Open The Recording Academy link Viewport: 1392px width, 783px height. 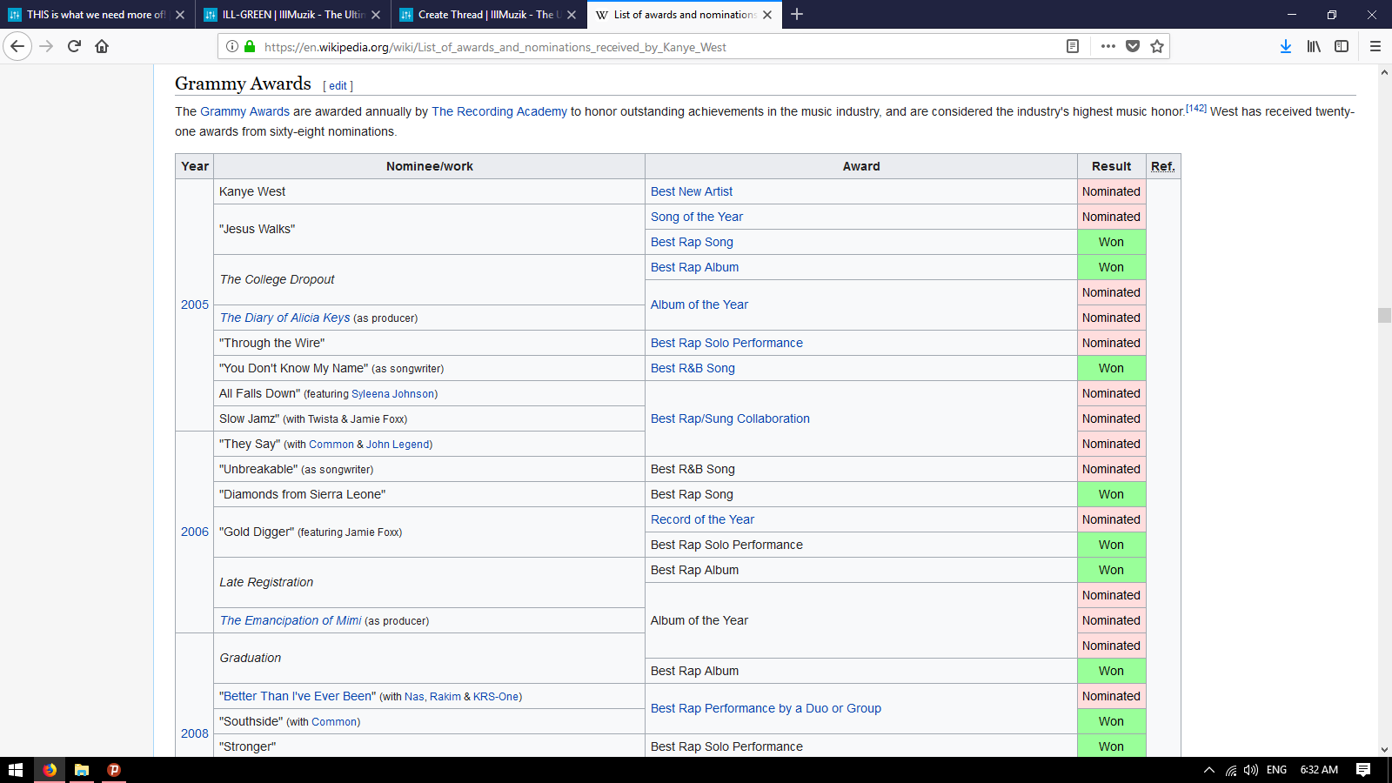pyautogui.click(x=499, y=111)
